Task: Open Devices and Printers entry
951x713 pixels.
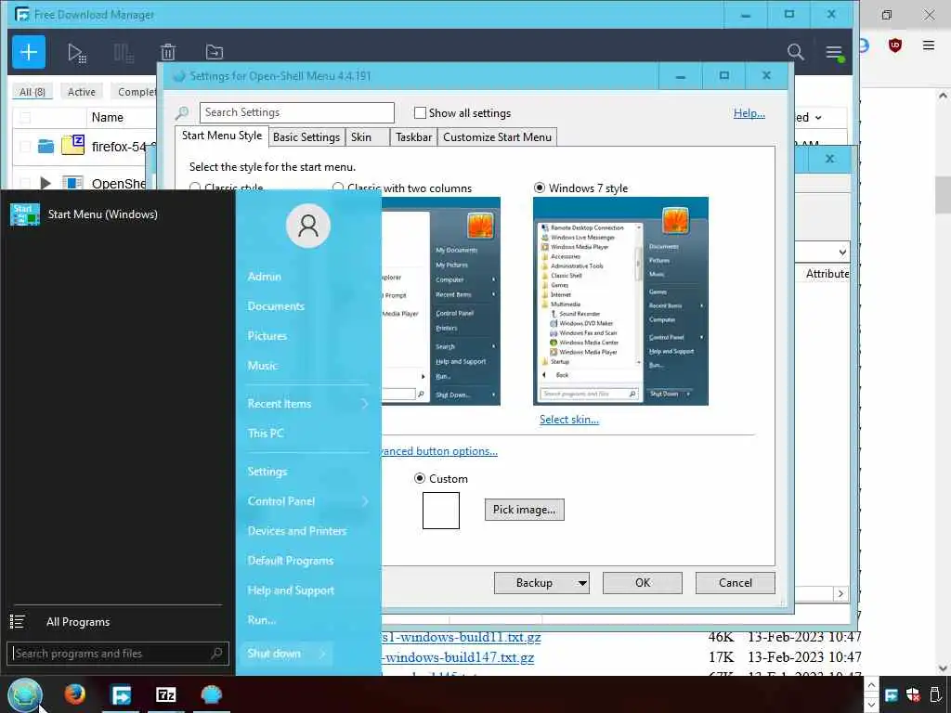Action: point(296,531)
